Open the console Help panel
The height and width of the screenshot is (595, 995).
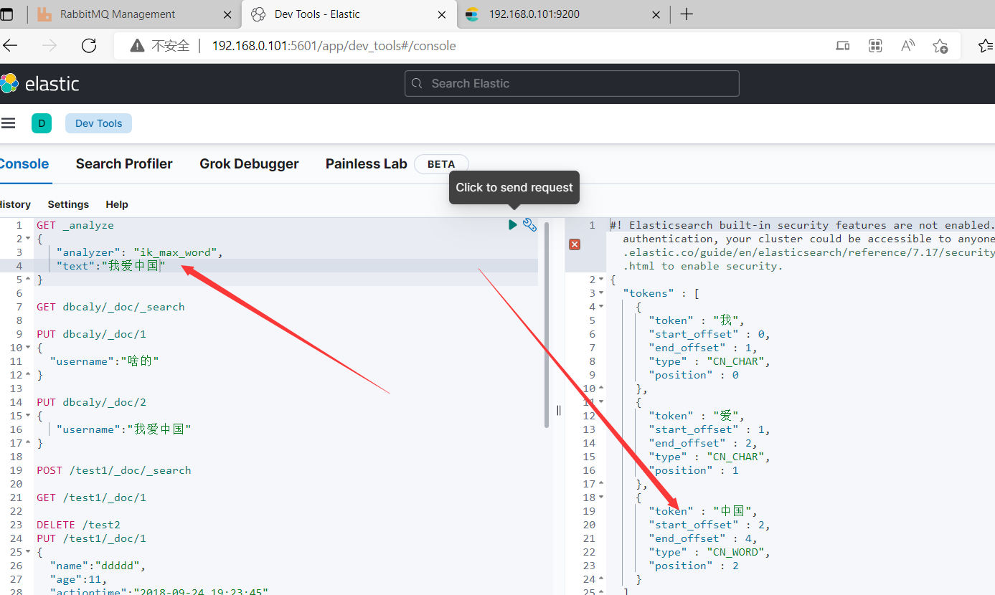click(x=117, y=204)
